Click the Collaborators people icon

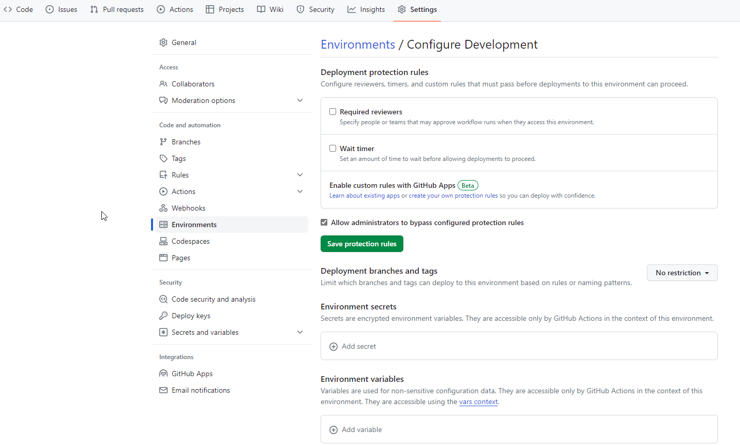click(163, 84)
